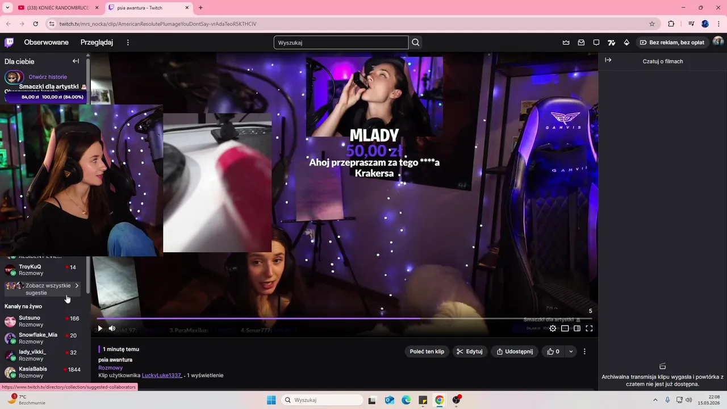727x409 pixels.
Task: Open the Twitch home logo
Action: tap(9, 43)
